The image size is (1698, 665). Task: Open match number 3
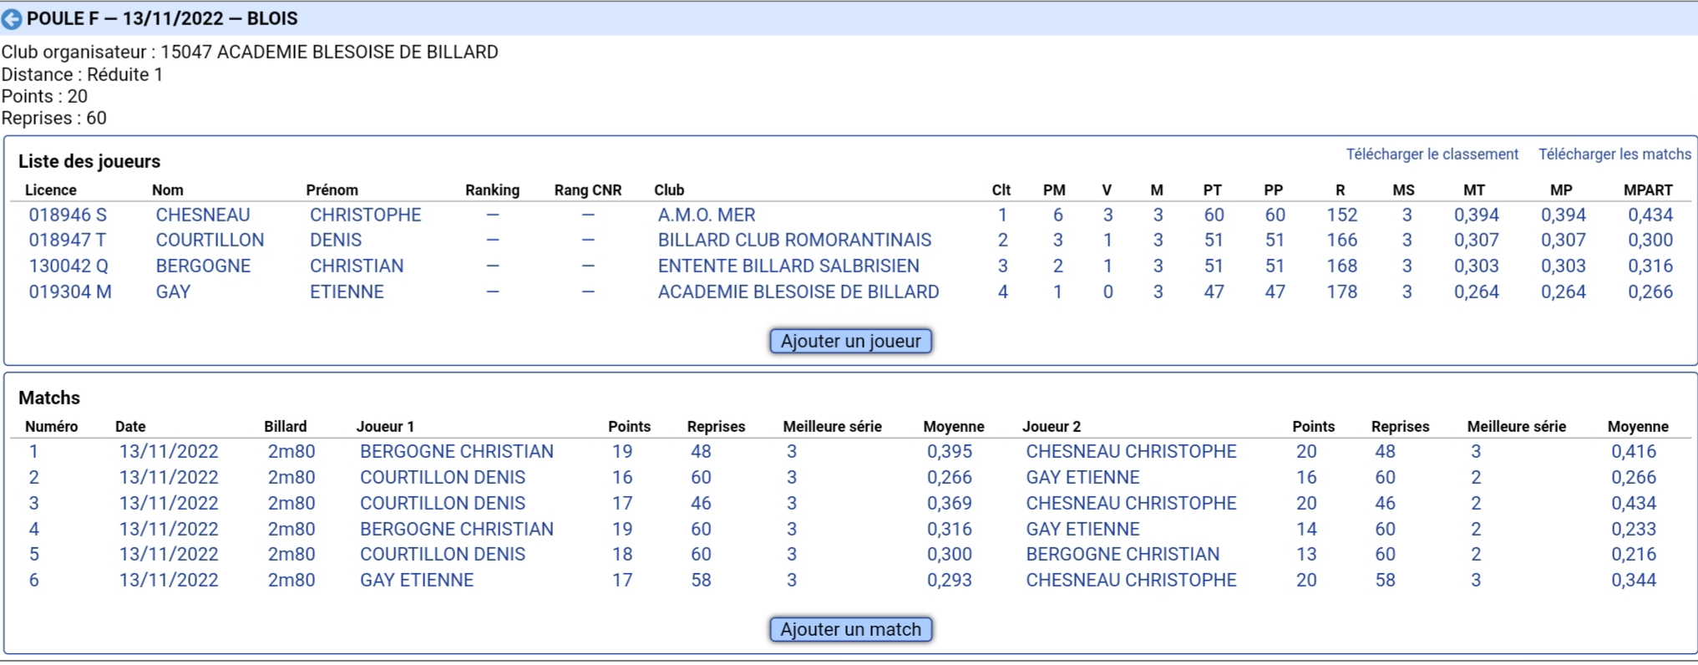pos(33,503)
